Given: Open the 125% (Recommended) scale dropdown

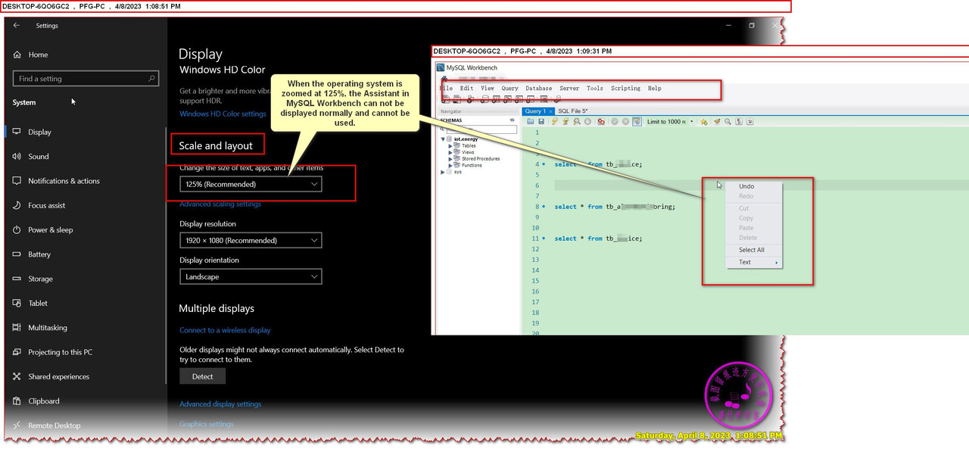Looking at the screenshot, I should pyautogui.click(x=251, y=184).
